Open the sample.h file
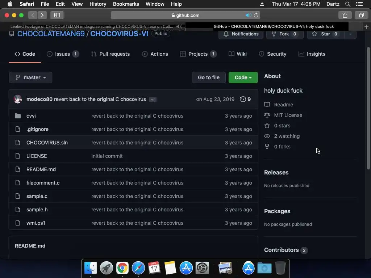Image resolution: width=371 pixels, height=278 pixels. (x=37, y=210)
